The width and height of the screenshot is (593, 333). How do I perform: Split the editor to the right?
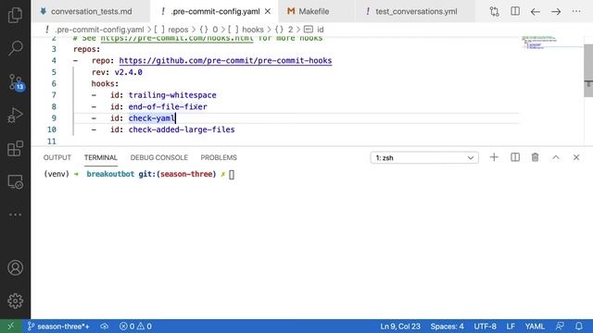pos(515,11)
